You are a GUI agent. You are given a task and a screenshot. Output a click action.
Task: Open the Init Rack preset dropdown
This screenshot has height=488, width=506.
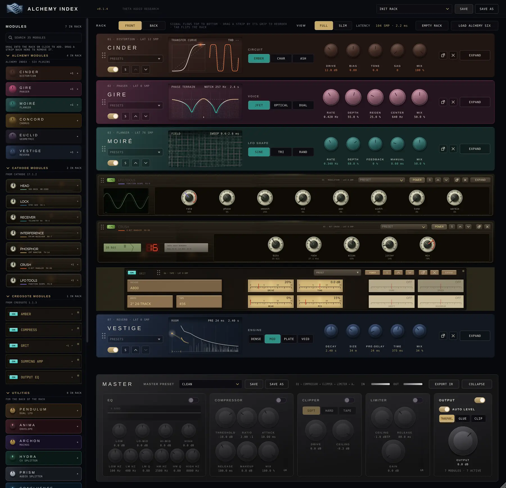[414, 9]
